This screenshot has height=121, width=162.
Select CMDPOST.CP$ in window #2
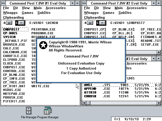click(95, 29)
